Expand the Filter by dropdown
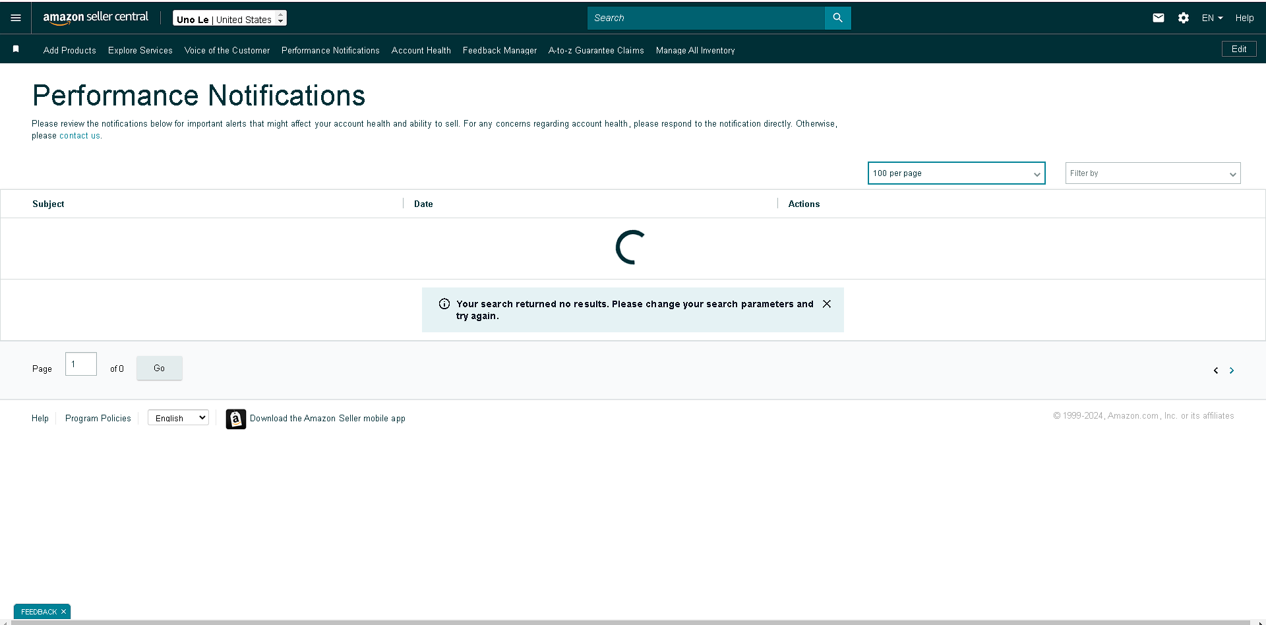 (x=1153, y=173)
